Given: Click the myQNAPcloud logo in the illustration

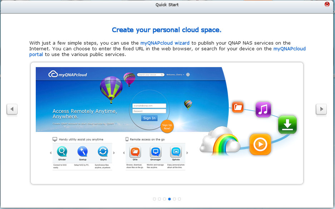Looking at the screenshot, I should coord(68,74).
